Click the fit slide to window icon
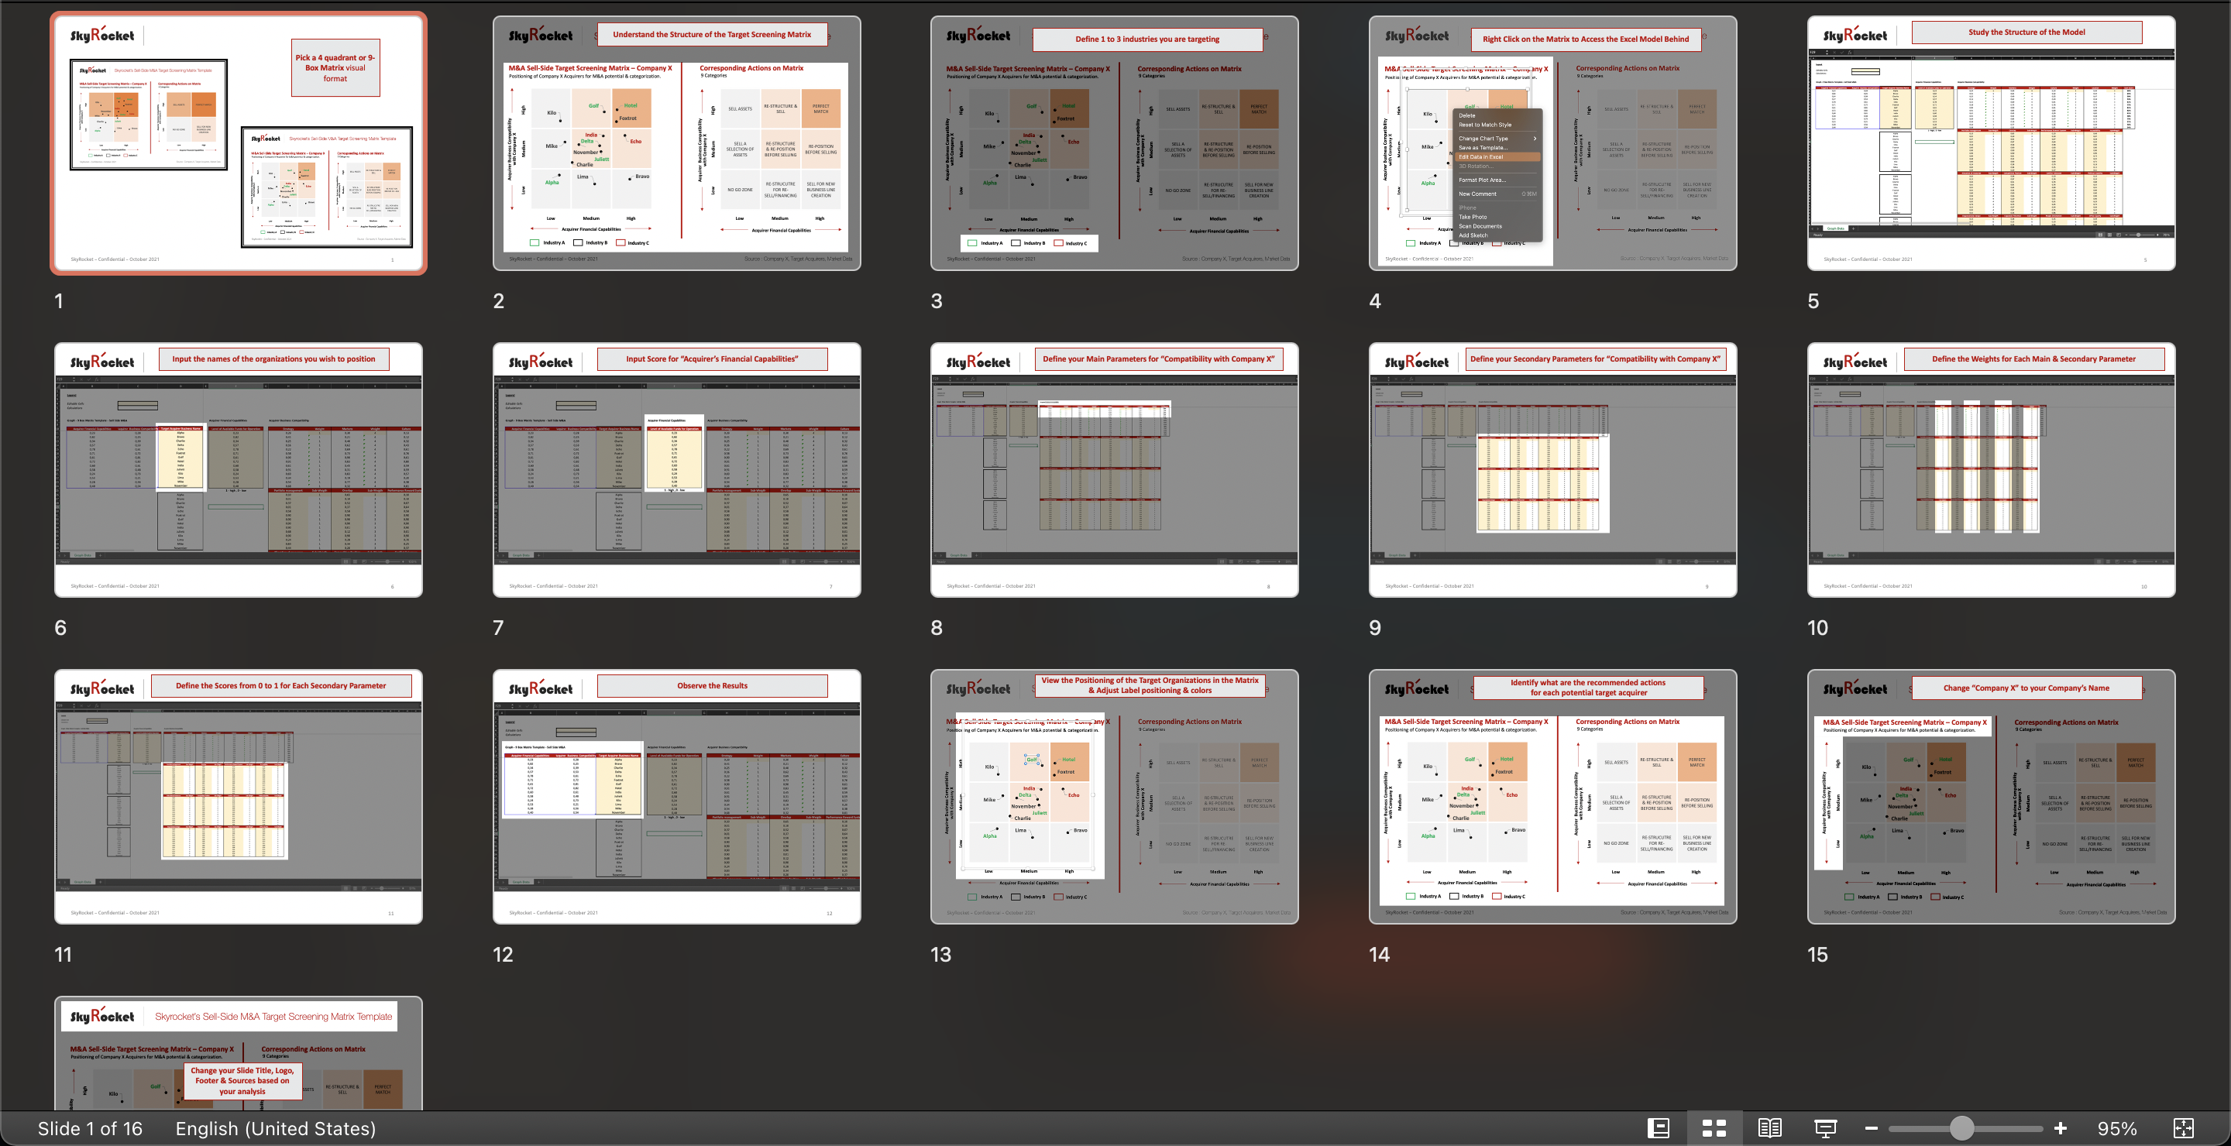This screenshot has height=1146, width=2231. (2184, 1128)
